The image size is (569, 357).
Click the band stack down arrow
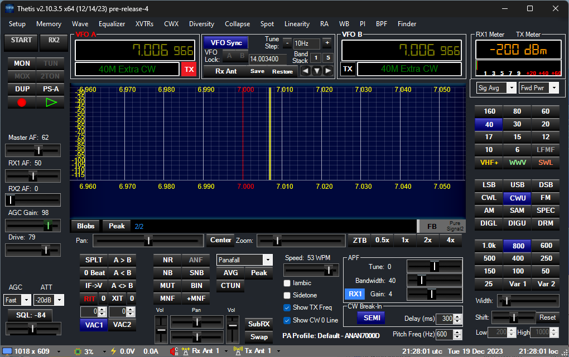tap(317, 71)
